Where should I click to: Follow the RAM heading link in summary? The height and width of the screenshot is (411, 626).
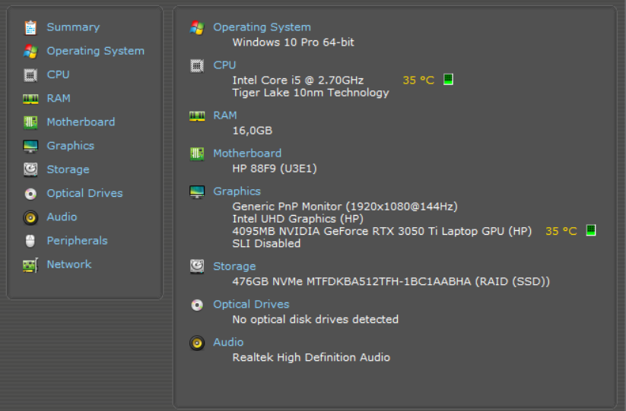coord(225,115)
